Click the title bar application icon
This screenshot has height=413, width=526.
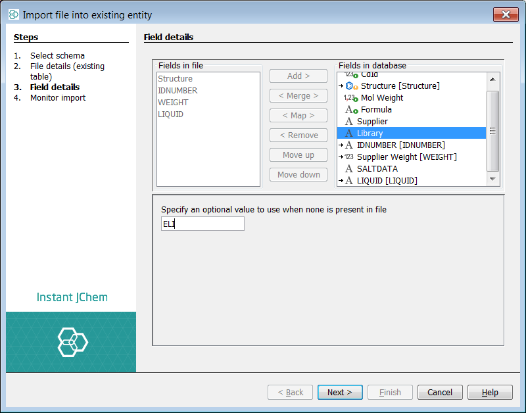14,14
